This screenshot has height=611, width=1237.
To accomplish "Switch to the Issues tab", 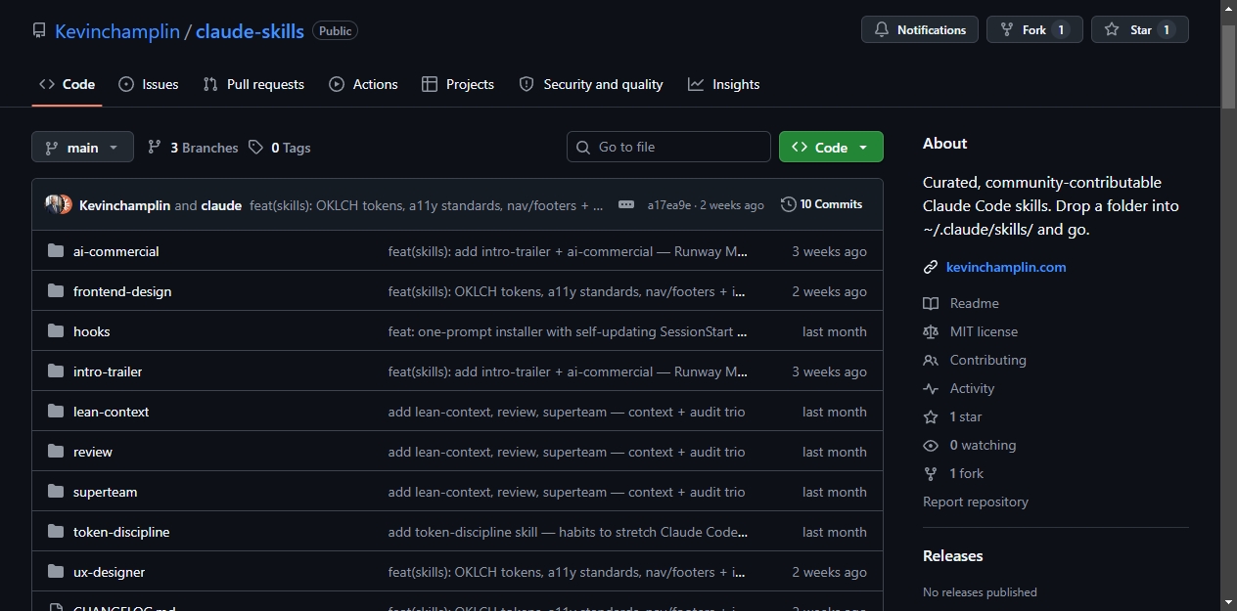I will (149, 84).
